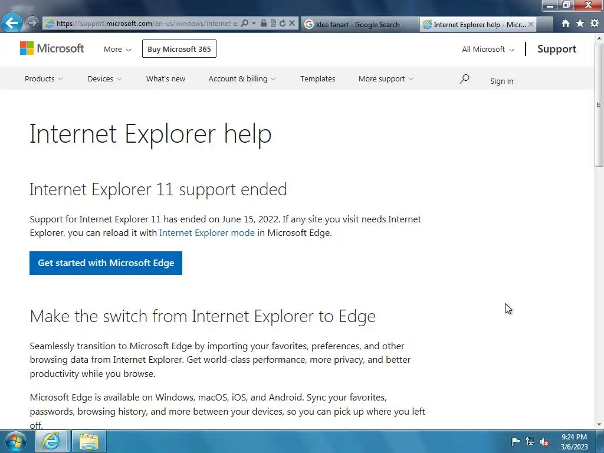Expand Account & billing menu
Image resolution: width=604 pixels, height=453 pixels.
pyautogui.click(x=242, y=78)
